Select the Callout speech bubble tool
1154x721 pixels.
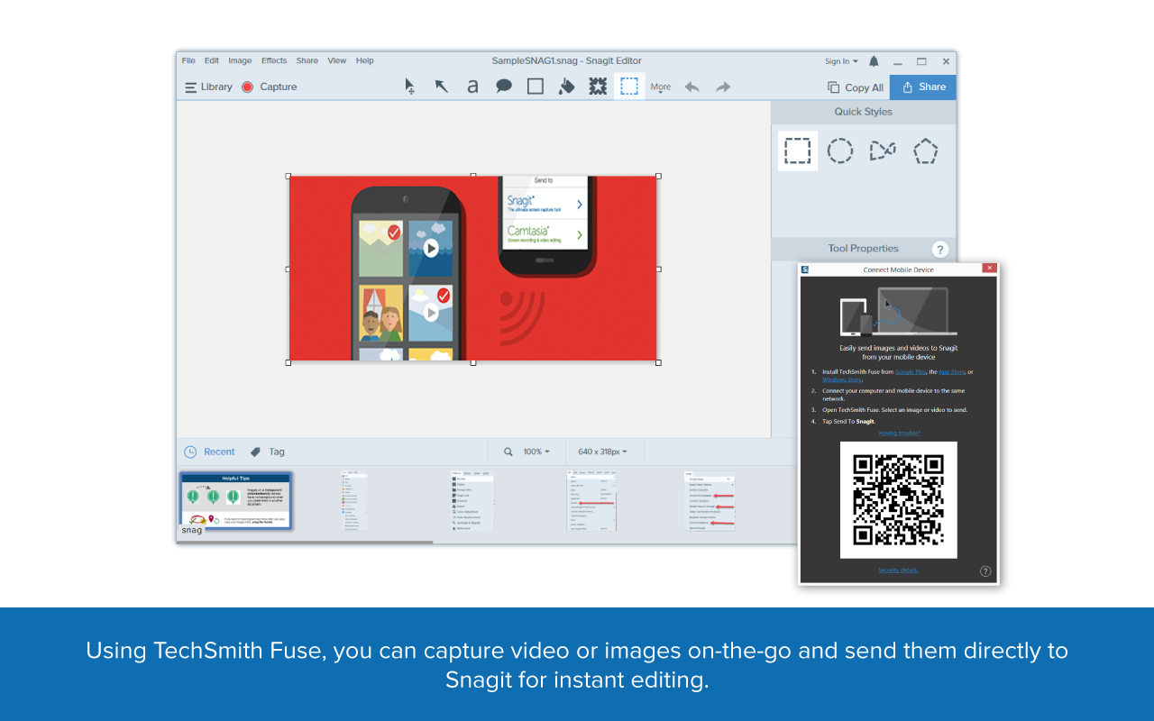pyautogui.click(x=504, y=87)
